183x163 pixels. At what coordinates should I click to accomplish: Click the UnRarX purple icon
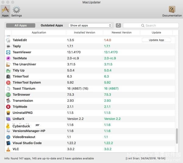pyautogui.click(x=8, y=119)
